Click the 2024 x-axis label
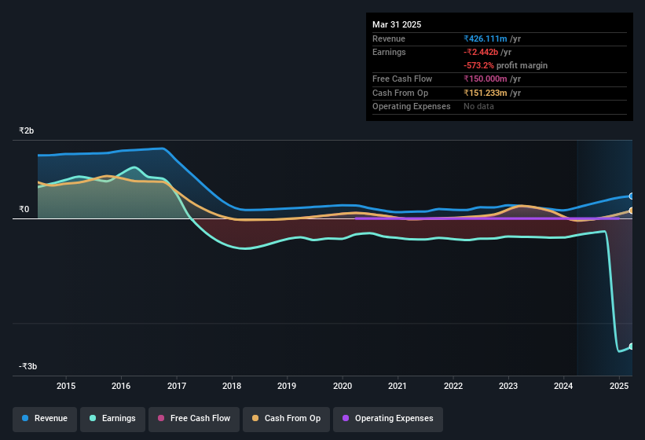645x440 pixels. pyautogui.click(x=563, y=386)
